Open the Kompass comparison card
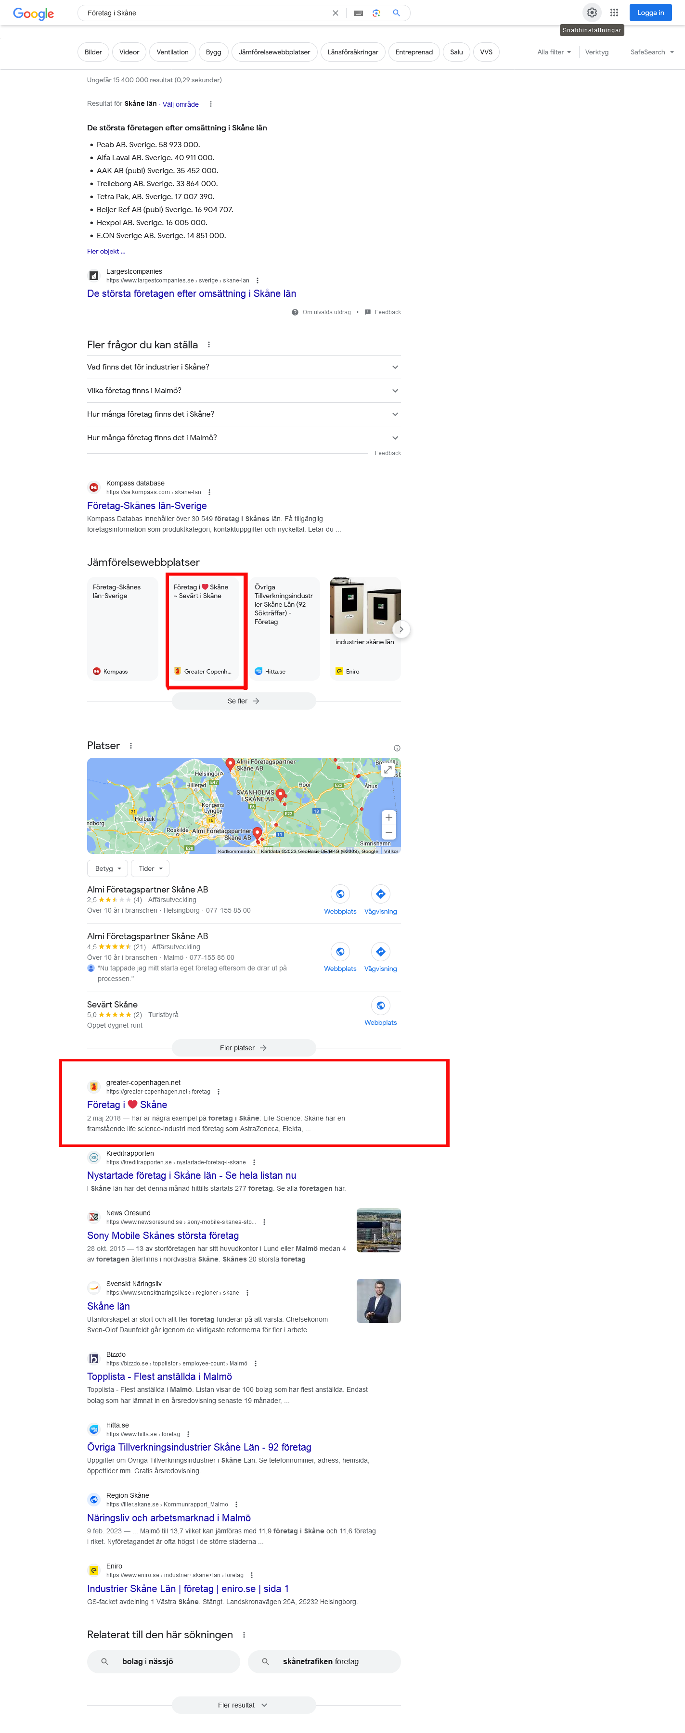 pyautogui.click(x=122, y=628)
